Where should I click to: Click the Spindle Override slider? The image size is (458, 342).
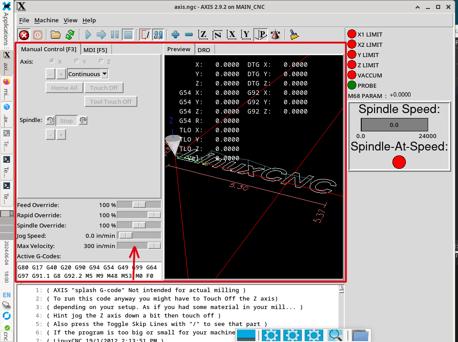click(139, 225)
